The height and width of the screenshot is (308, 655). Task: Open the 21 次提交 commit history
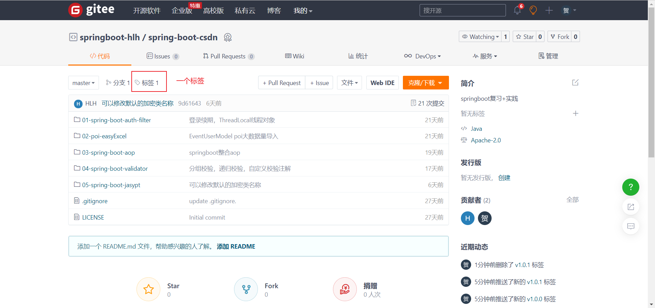pyautogui.click(x=427, y=103)
